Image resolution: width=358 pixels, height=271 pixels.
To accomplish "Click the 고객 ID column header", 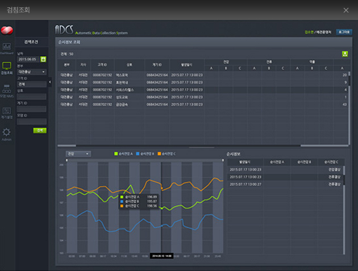I will pos(100,65).
